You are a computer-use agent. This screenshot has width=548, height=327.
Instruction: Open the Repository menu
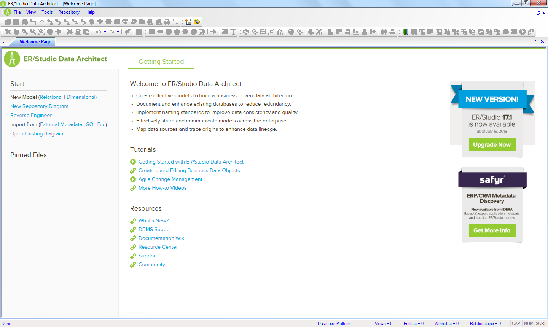(x=69, y=12)
